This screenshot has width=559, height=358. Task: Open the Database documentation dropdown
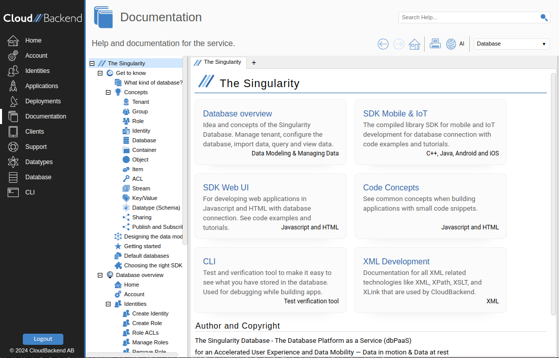coord(511,44)
